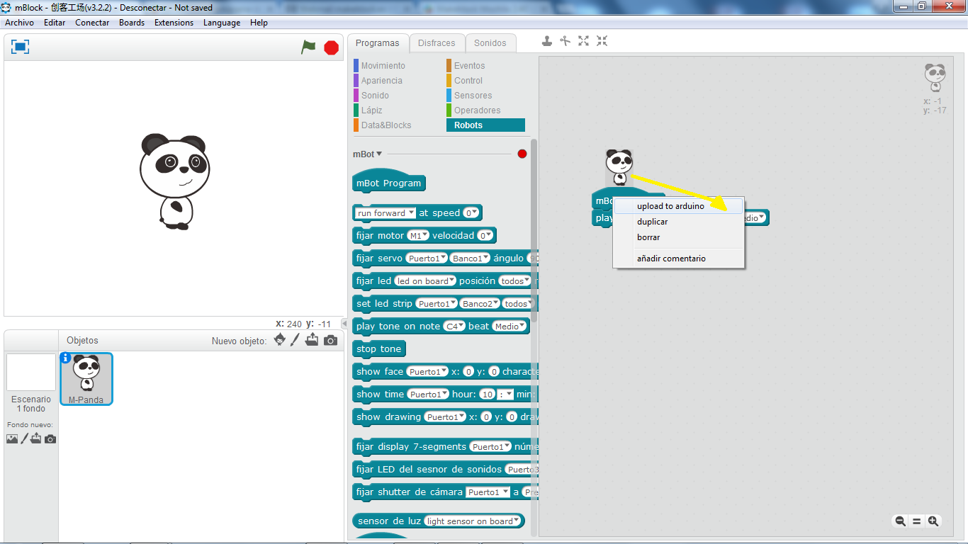Choose new backdrop from library icon
The width and height of the screenshot is (968, 544).
tap(12, 439)
